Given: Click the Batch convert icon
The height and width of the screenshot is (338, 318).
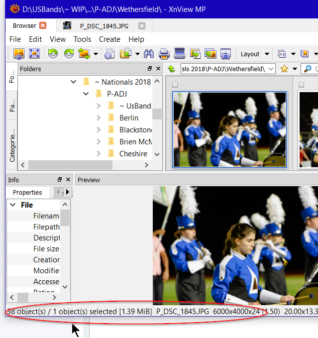Looking at the screenshot, I should (x=211, y=54).
